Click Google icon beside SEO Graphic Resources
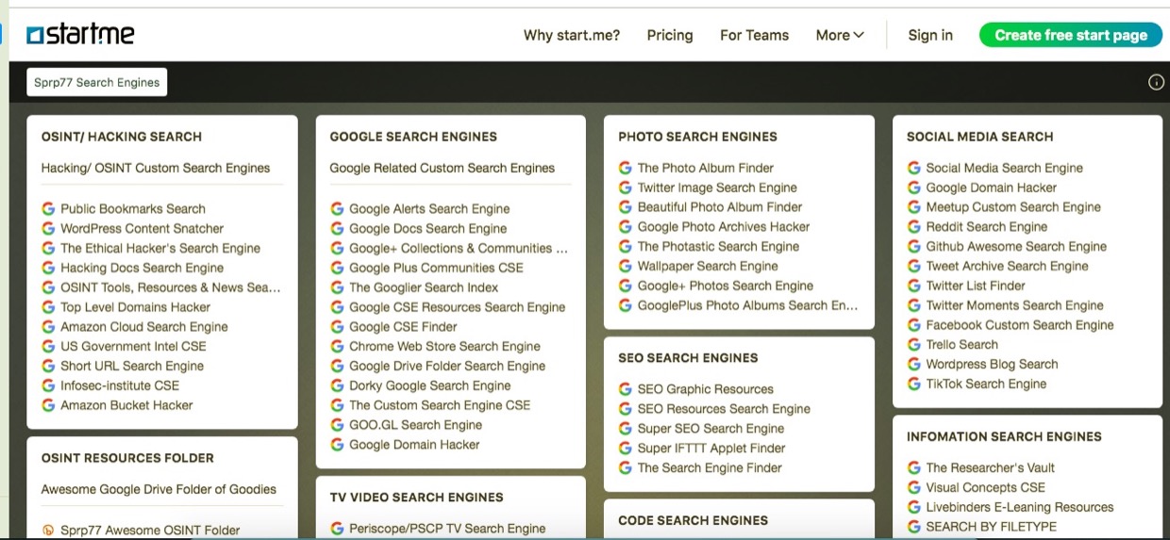Viewport: 1170px width, 540px height. pyautogui.click(x=625, y=389)
